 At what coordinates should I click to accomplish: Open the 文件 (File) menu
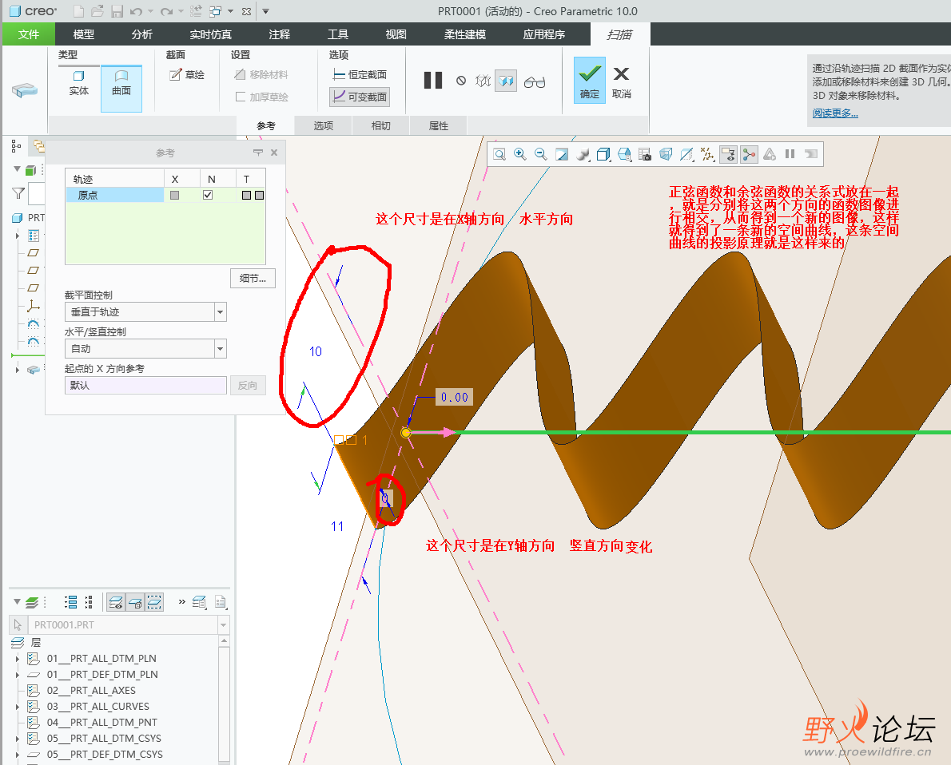[29, 34]
